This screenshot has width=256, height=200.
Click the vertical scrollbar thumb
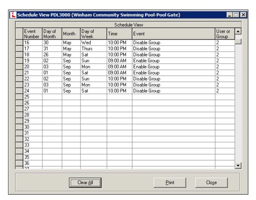238,41
